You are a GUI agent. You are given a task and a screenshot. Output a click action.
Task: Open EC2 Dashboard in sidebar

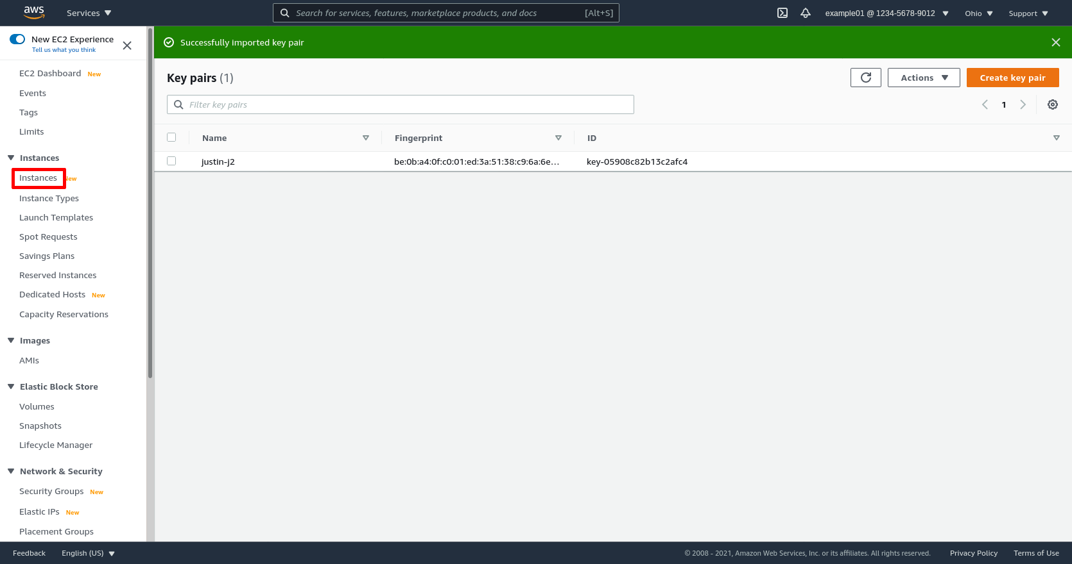pyautogui.click(x=50, y=73)
